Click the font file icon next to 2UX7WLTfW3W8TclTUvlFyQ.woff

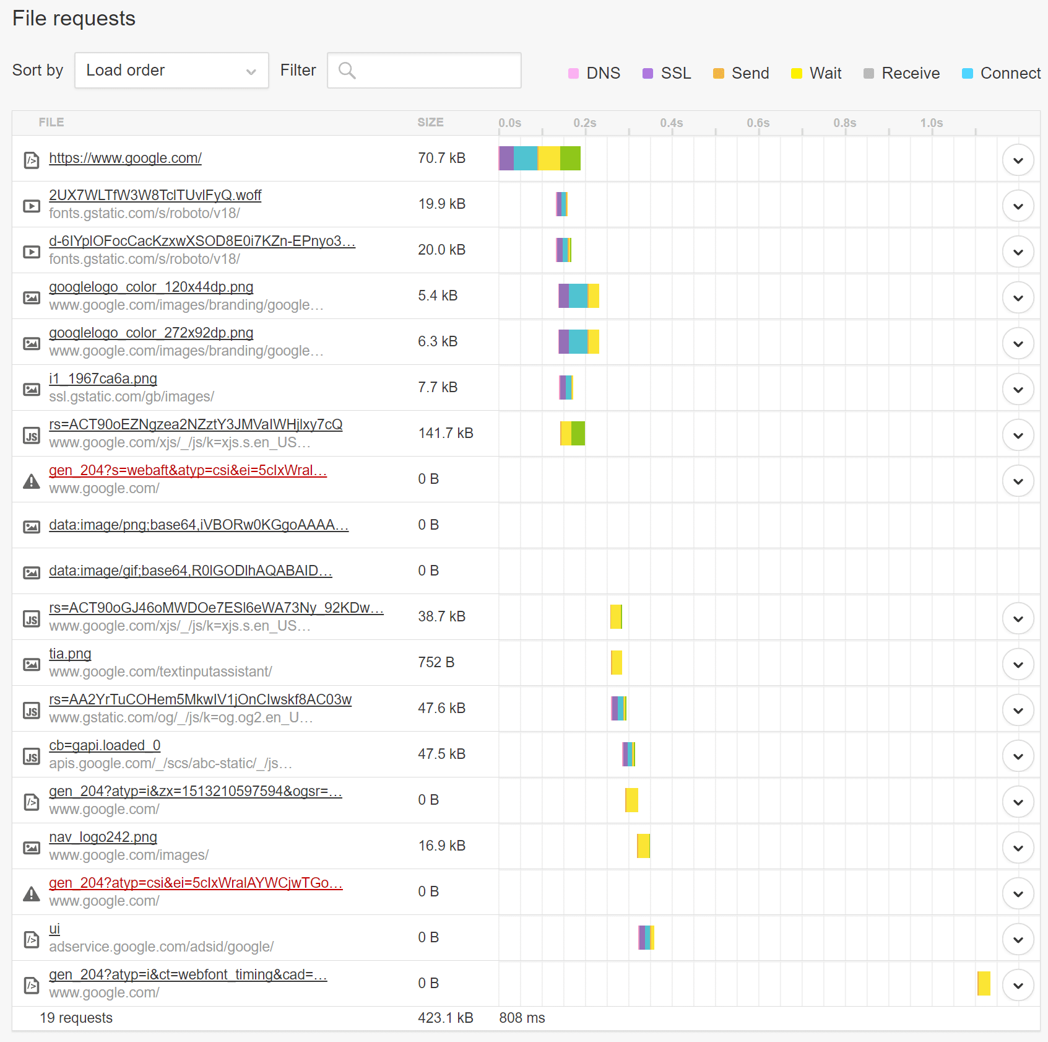click(x=31, y=204)
